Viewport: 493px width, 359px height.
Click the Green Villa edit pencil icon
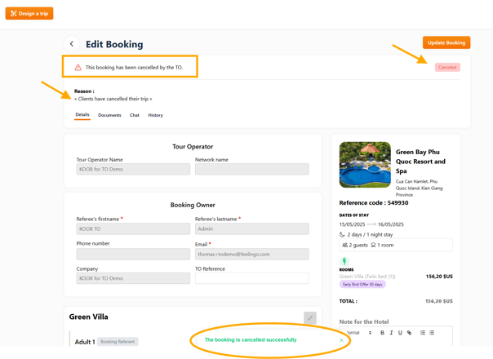(x=309, y=318)
